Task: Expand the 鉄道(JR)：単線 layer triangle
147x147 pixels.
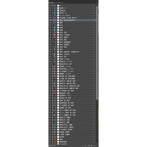Action: (x=56, y=120)
